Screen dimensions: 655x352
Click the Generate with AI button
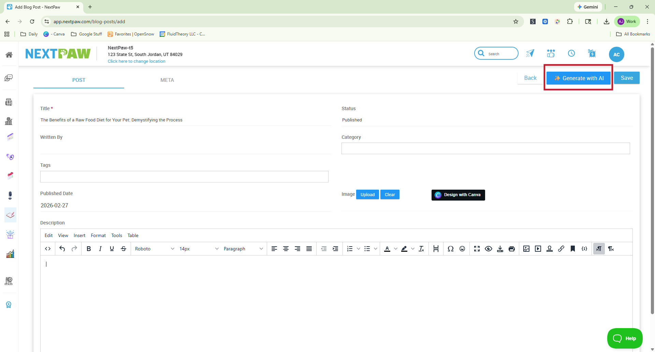(x=578, y=78)
